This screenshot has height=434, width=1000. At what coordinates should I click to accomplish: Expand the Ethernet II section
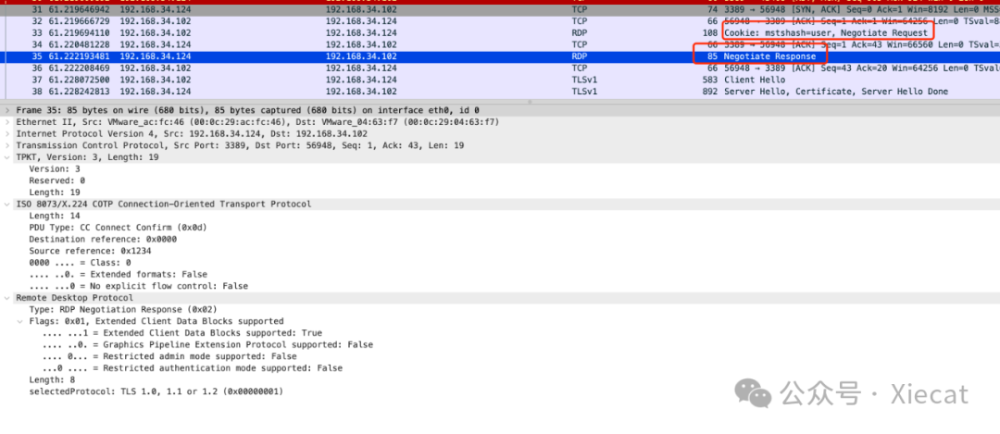8,122
